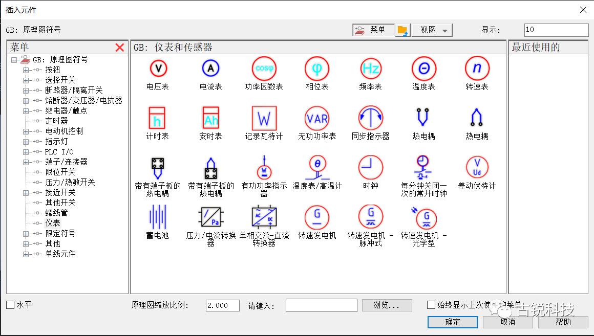Pick the 同步指示器 symbol
Viewport: 594px width, 336px height.
point(371,118)
